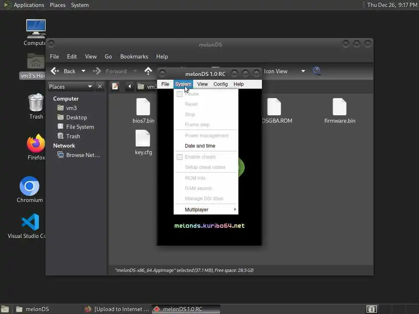Select the firmware.bin file icon

pyautogui.click(x=339, y=107)
